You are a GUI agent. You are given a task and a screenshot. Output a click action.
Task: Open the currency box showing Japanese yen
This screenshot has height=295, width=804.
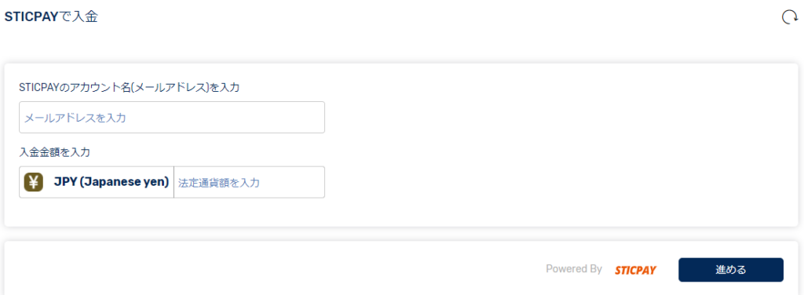(x=97, y=182)
